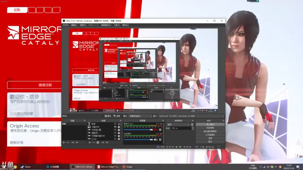The width and height of the screenshot is (303, 170).
Task: Toggle visibility of the 39天到火星 source
Action: (x=115, y=130)
